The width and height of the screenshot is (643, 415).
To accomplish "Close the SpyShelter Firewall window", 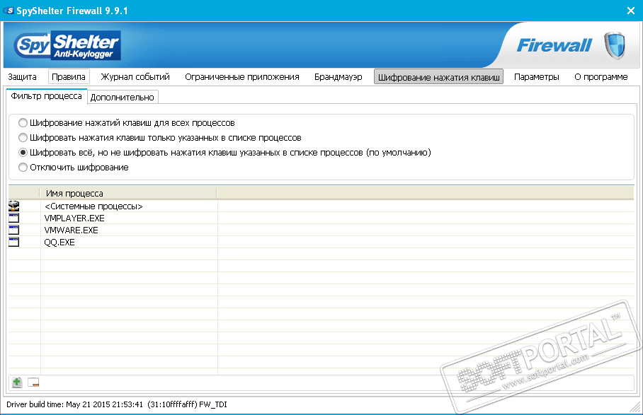I will click(x=631, y=11).
